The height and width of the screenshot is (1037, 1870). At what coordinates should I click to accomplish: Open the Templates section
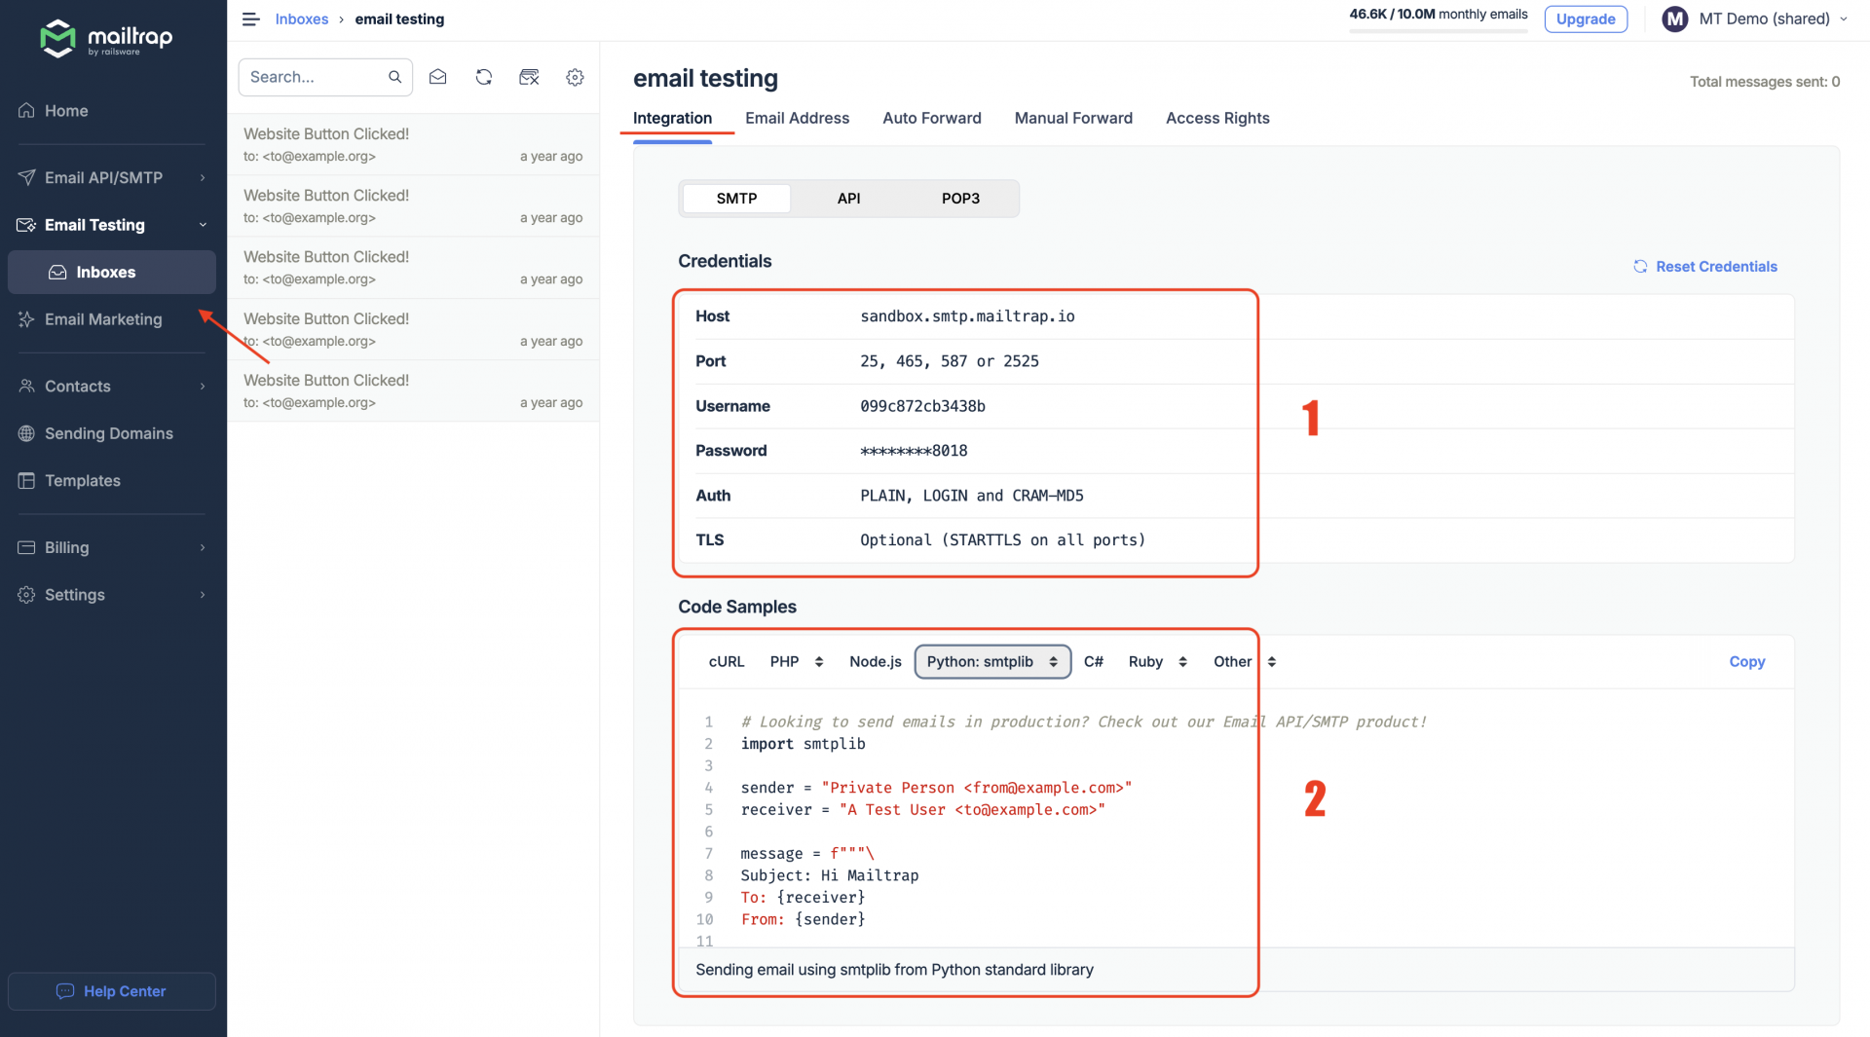pyautogui.click(x=82, y=480)
